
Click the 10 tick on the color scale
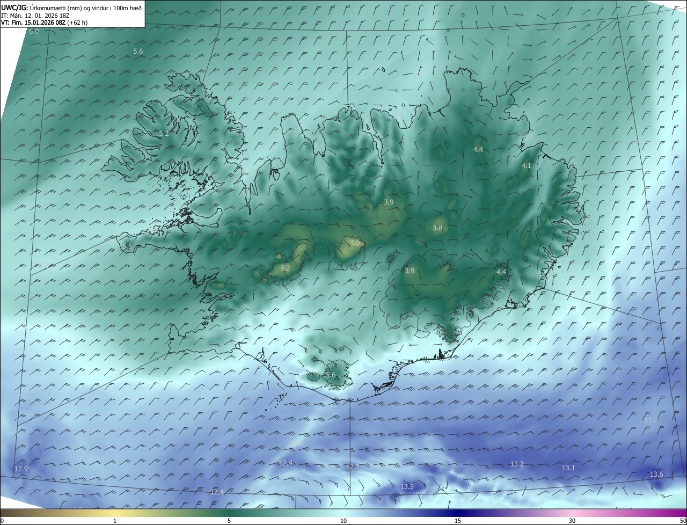coord(343,521)
